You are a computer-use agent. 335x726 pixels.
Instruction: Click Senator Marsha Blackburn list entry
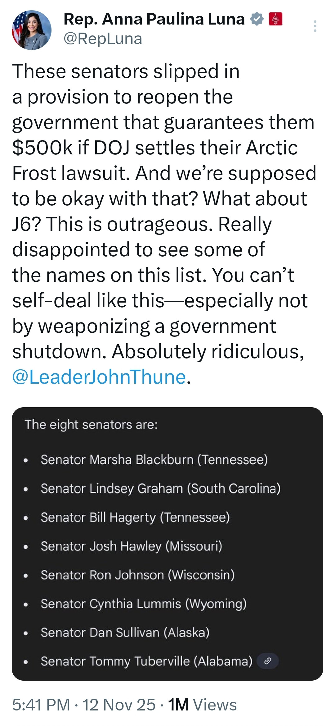154,459
